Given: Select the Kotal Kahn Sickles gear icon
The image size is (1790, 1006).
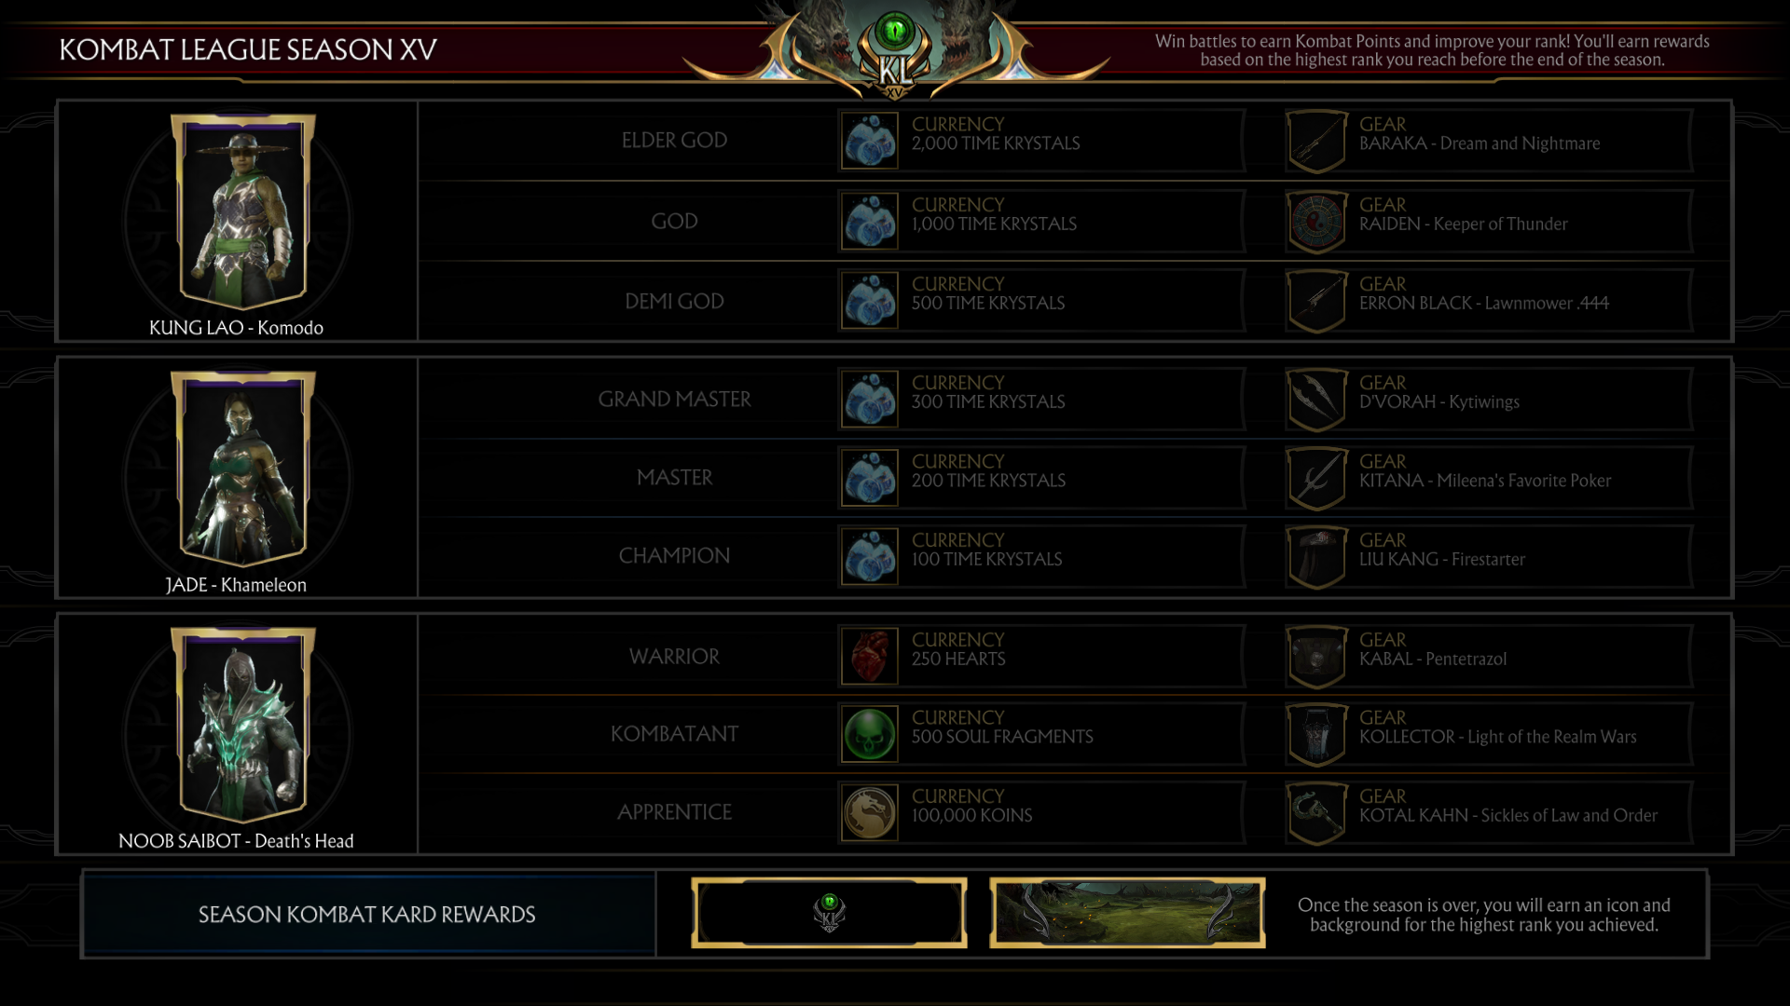Looking at the screenshot, I should click(x=1316, y=813).
